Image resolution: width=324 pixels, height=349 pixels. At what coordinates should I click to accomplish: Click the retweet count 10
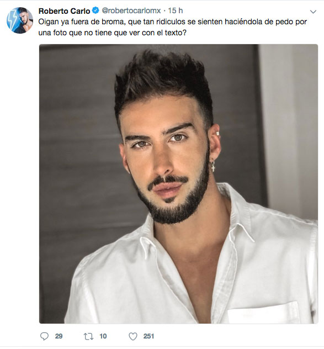(x=103, y=336)
